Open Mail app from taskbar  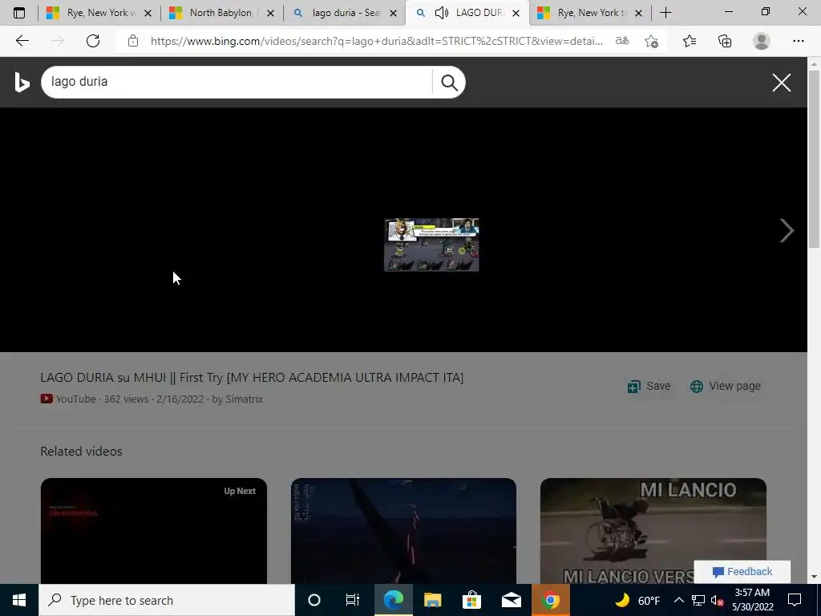click(x=511, y=600)
